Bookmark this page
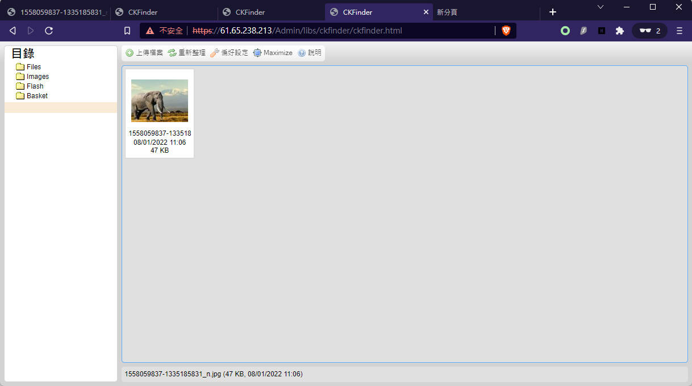The image size is (692, 386). 127,31
